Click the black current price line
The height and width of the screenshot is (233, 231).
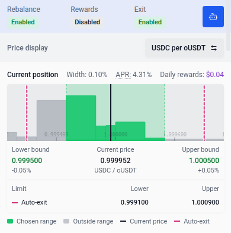(111, 113)
